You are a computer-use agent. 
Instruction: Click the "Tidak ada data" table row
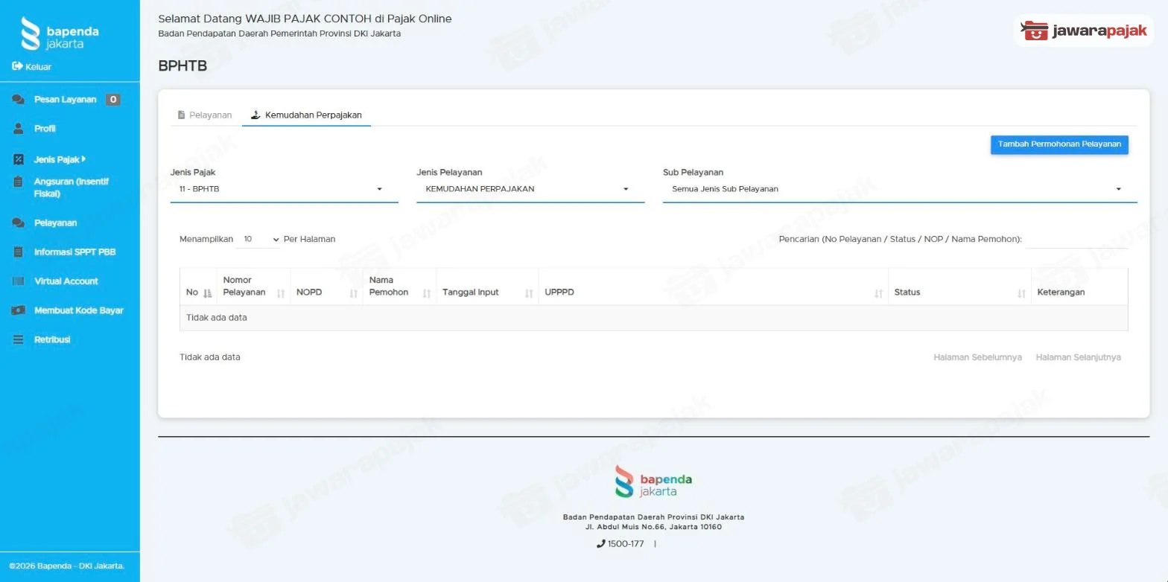point(653,318)
